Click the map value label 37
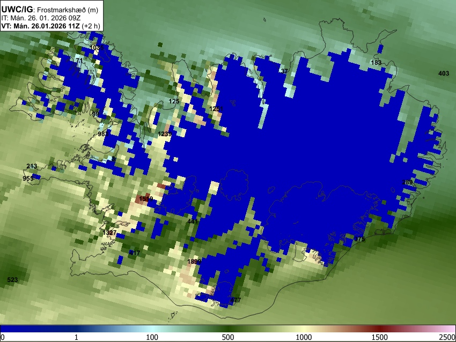This screenshot has height=342, width=456. click(284, 71)
